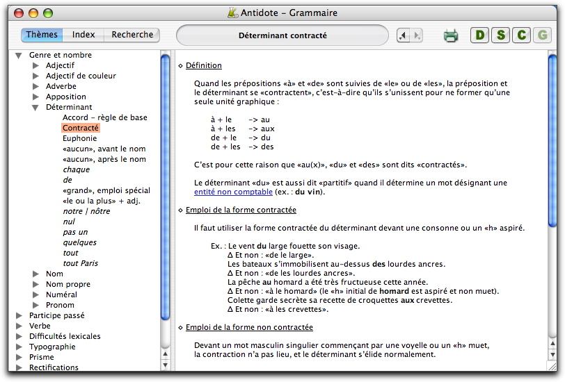Go forward with the right arrow button

pos(416,35)
